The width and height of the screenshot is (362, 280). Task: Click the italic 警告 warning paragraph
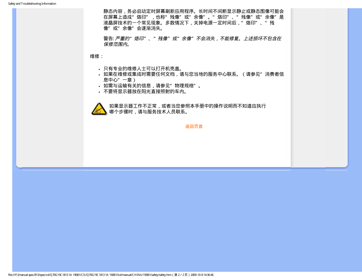(x=192, y=41)
